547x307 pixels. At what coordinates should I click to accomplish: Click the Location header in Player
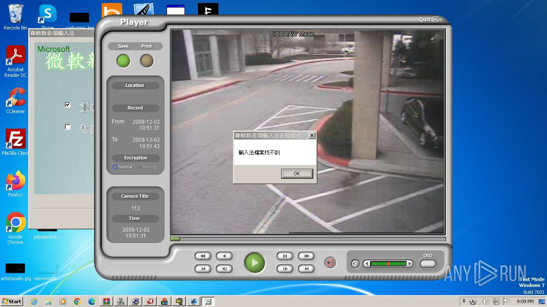(x=135, y=85)
